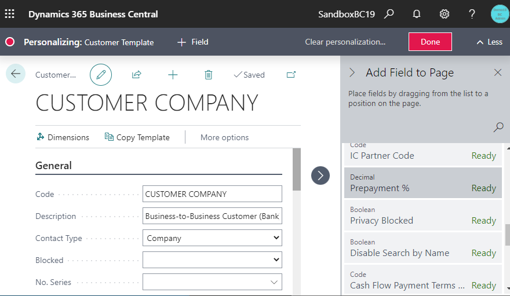Screen dimensions: 510x296
Task: Click the field list scrollbar thumb
Action: [x=508, y=235]
